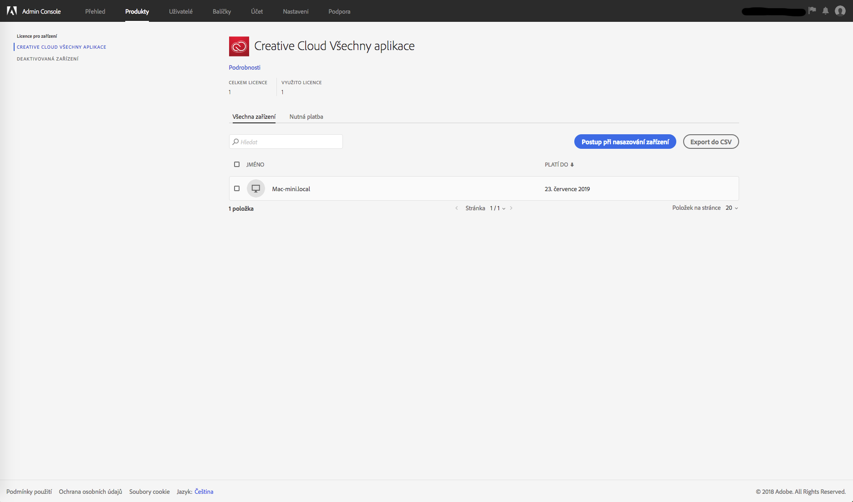Open the Nastavení menu

point(296,11)
